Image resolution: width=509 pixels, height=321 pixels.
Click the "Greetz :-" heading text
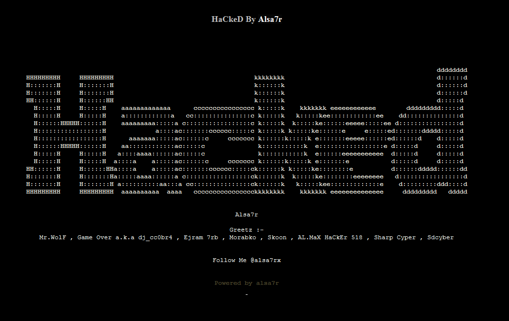(x=246, y=230)
